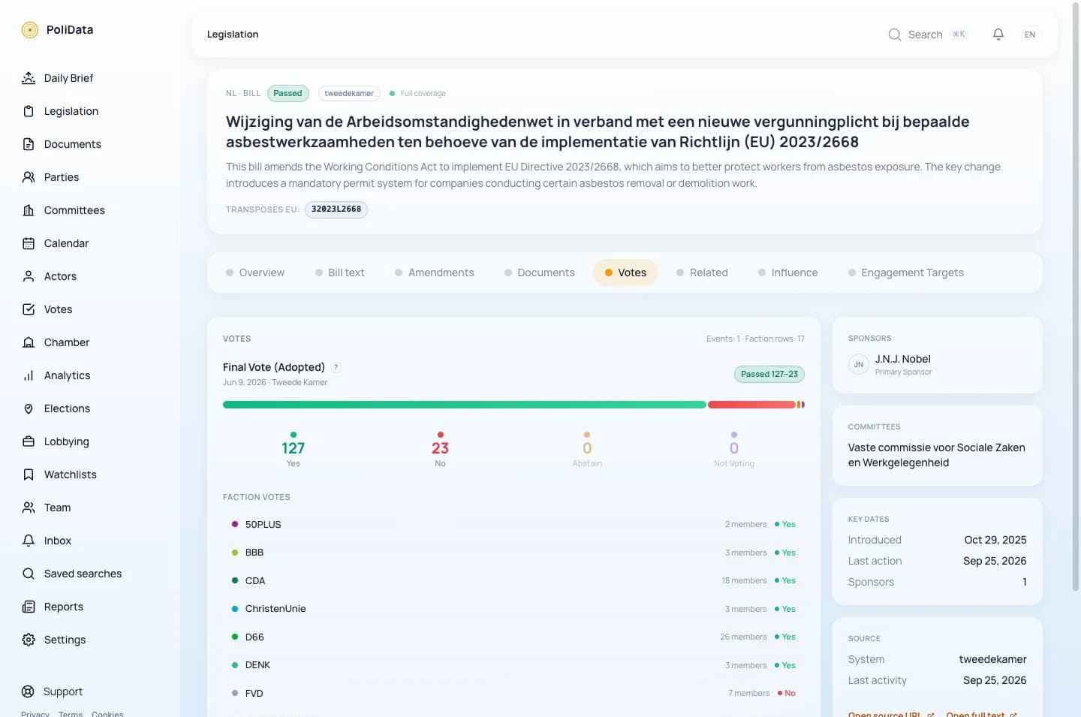Open the Elections pin icon
The height and width of the screenshot is (717, 1081).
[x=29, y=408]
